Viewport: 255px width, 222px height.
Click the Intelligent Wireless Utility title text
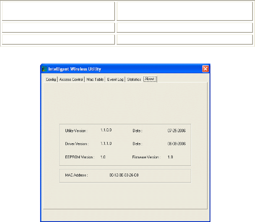[74, 69]
